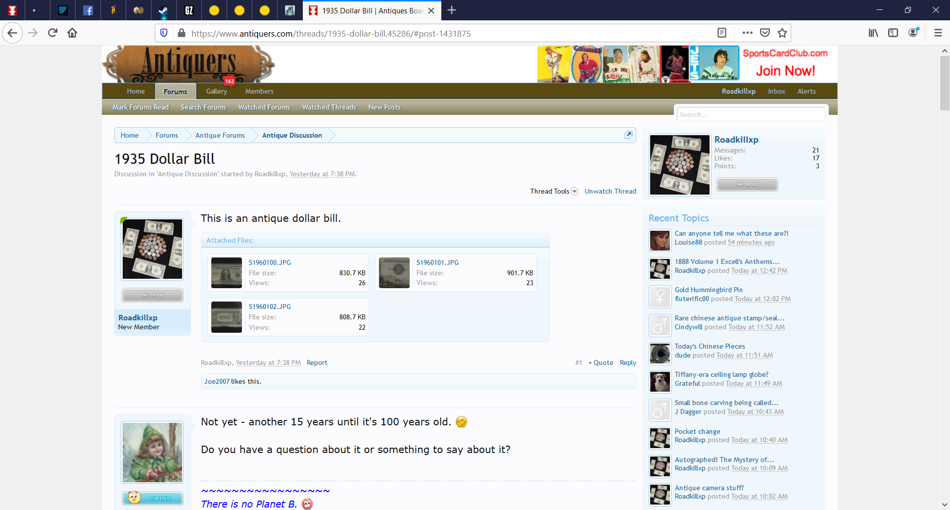950x510 pixels.
Task: Open the Alerts link
Action: 807,92
